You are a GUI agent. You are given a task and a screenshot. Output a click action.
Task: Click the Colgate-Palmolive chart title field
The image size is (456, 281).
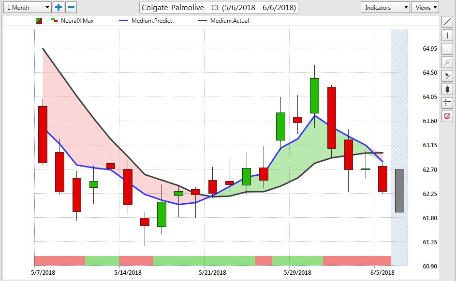tap(219, 8)
